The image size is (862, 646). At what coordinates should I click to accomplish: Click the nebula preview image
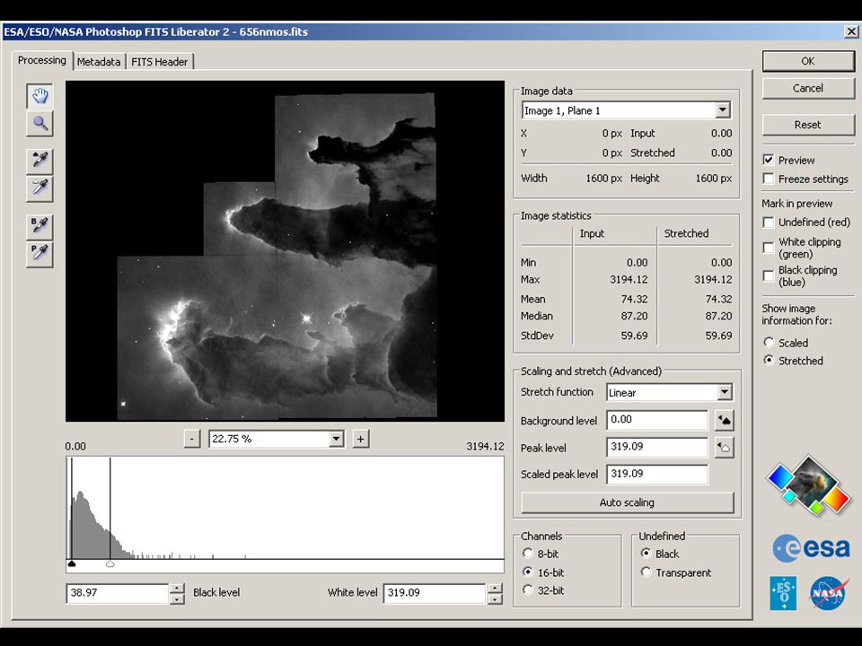pos(285,251)
